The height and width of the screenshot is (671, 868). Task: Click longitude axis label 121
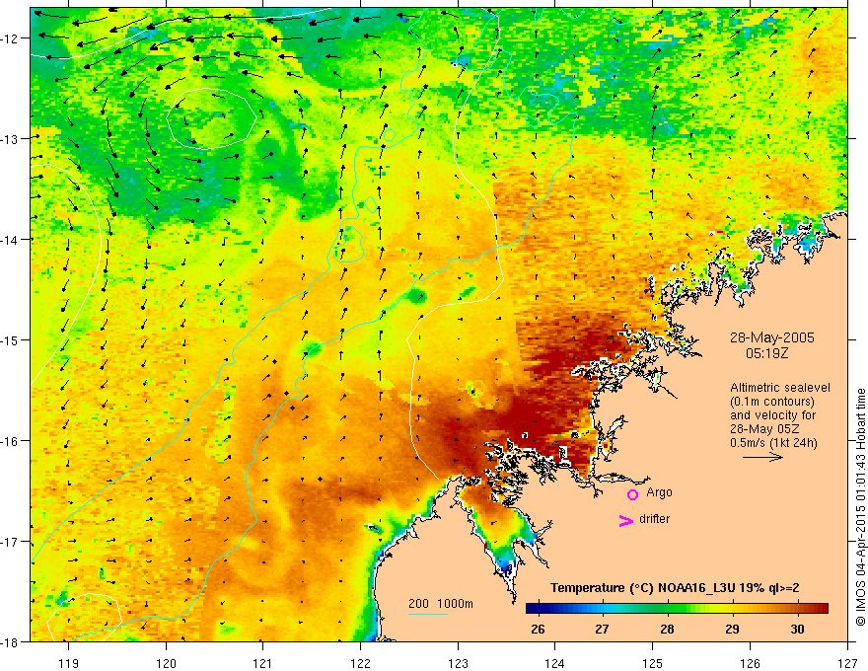263,663
